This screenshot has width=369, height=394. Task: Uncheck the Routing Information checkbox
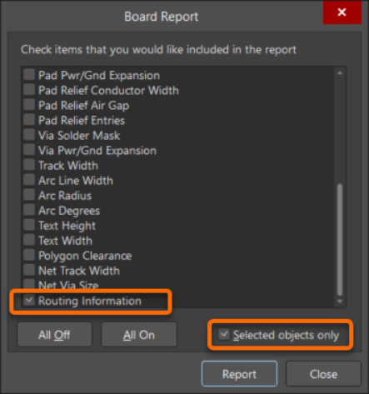point(29,300)
